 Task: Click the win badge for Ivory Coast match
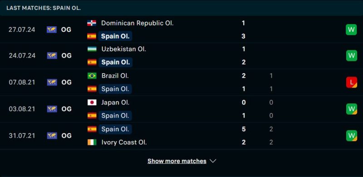coord(351,136)
